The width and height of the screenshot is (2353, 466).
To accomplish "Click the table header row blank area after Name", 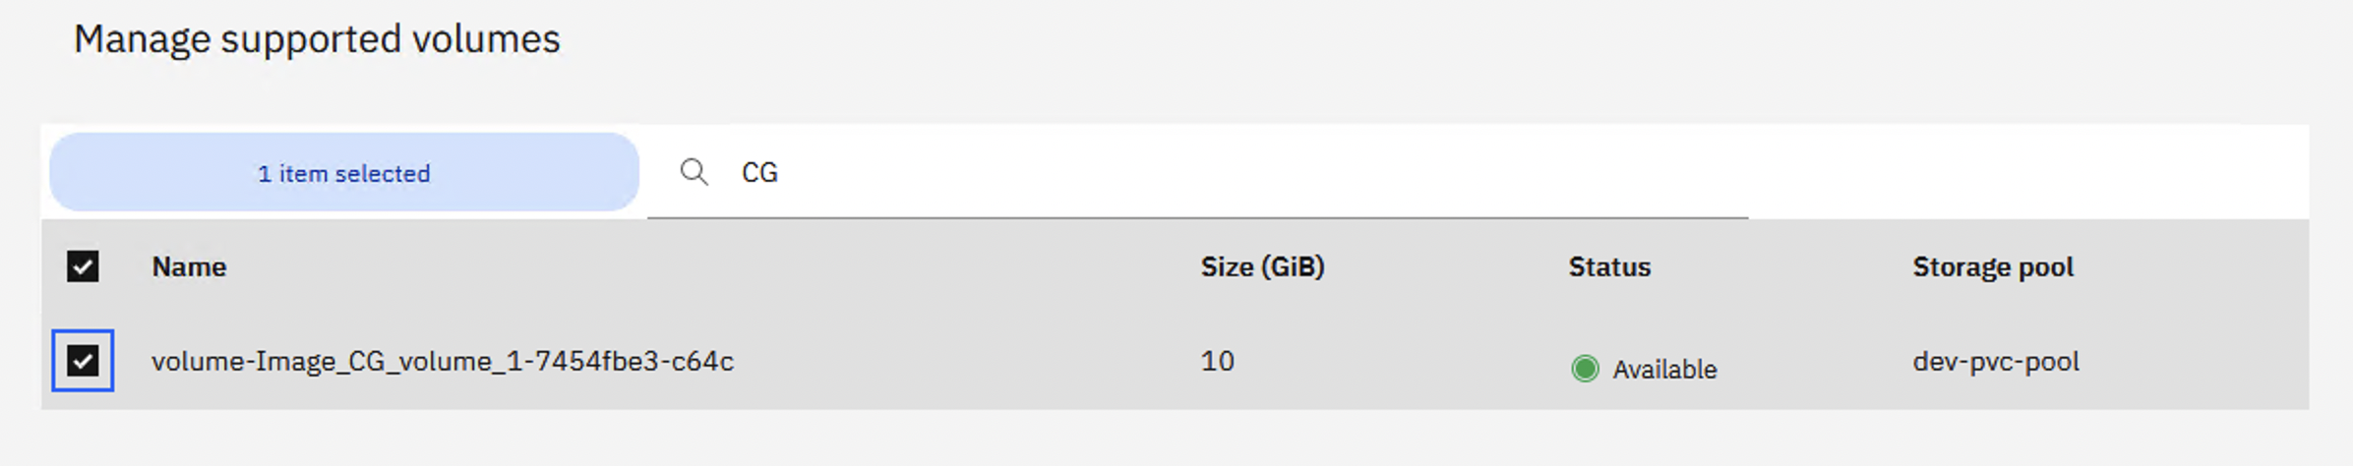I will (689, 267).
